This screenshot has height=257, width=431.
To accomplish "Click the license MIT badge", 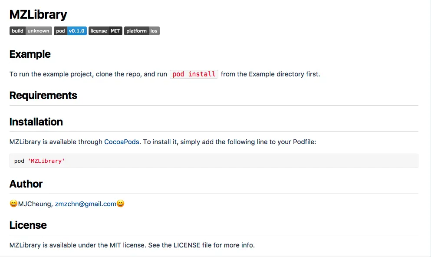I will 105,31.
